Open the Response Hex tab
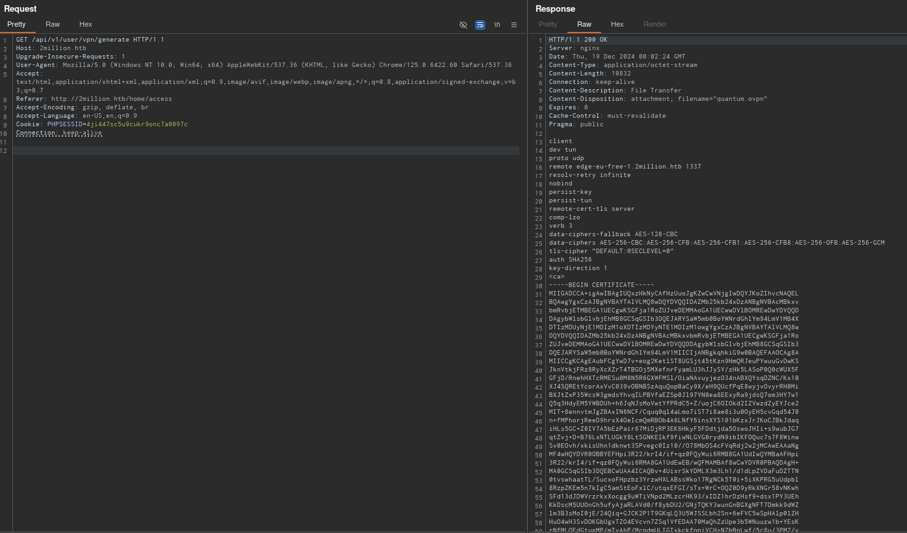The image size is (907, 533). [617, 24]
